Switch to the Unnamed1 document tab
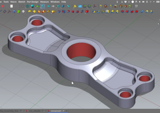The height and width of the screenshot is (113, 160). coord(57,111)
